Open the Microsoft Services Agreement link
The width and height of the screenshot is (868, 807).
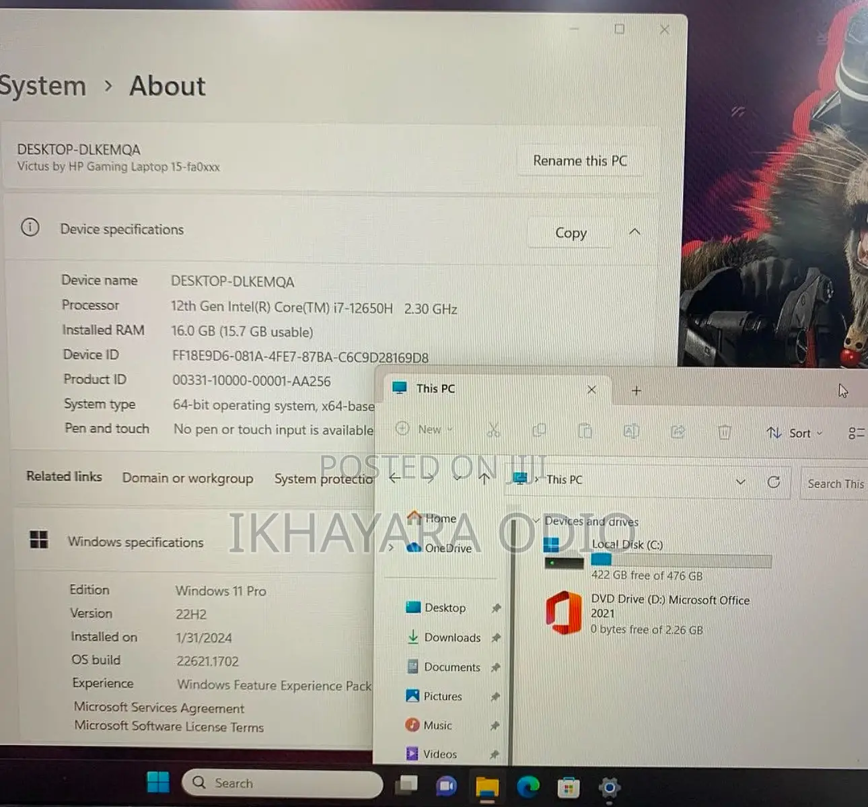point(159,707)
